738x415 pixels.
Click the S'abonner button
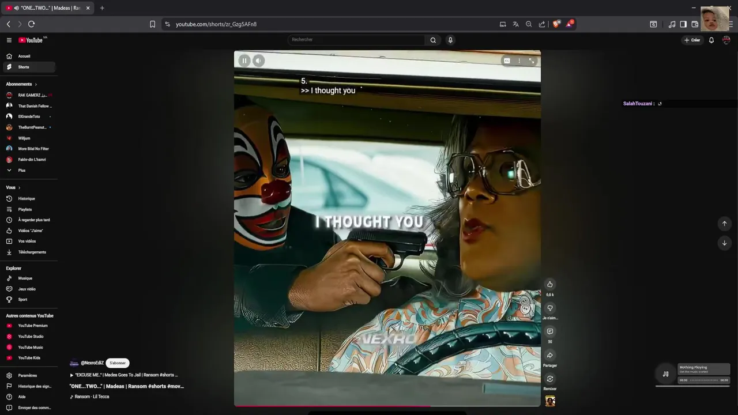[118, 363]
